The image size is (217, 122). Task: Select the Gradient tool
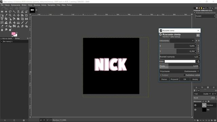tap(18, 23)
